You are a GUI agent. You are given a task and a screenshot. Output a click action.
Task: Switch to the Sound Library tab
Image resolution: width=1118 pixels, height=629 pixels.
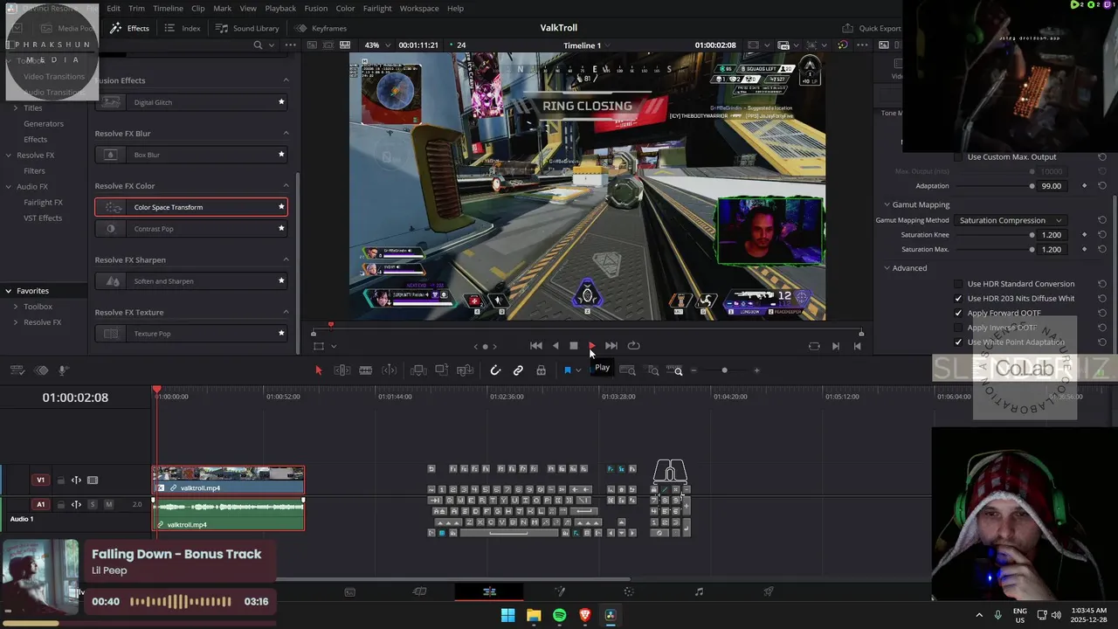[x=248, y=28]
